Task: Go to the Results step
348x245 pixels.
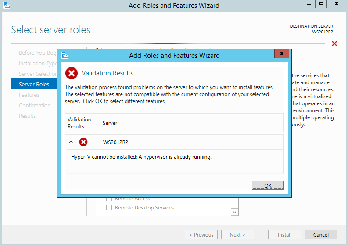Action: tap(27, 116)
